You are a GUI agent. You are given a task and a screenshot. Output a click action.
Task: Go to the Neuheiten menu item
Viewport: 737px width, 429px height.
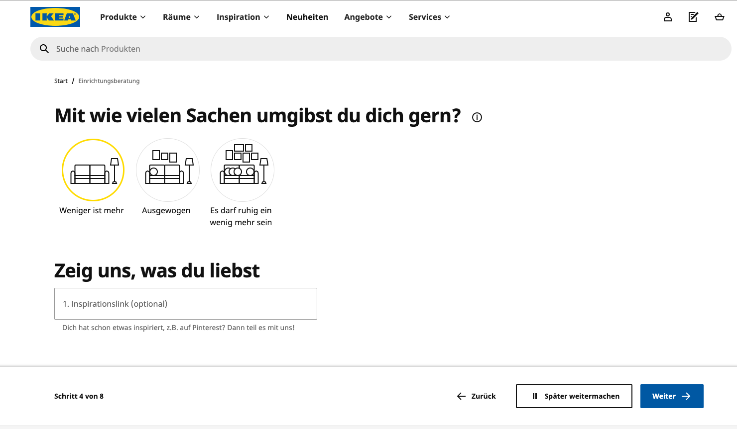(x=307, y=17)
